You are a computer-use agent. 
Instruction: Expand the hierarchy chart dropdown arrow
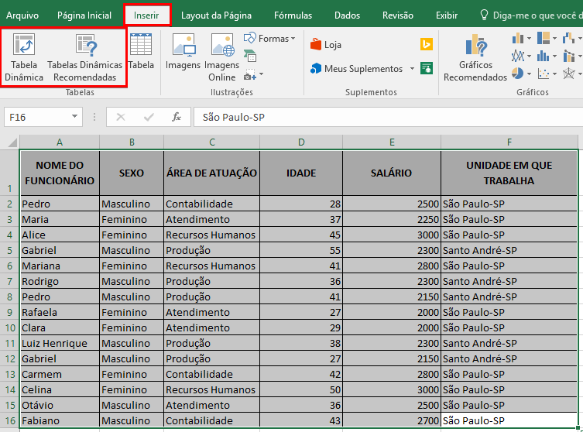[x=555, y=38]
